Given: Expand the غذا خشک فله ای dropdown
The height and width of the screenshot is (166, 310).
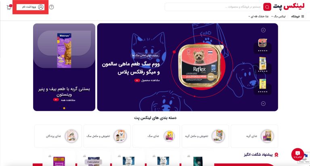Looking at the screenshot, I should (x=259, y=17).
